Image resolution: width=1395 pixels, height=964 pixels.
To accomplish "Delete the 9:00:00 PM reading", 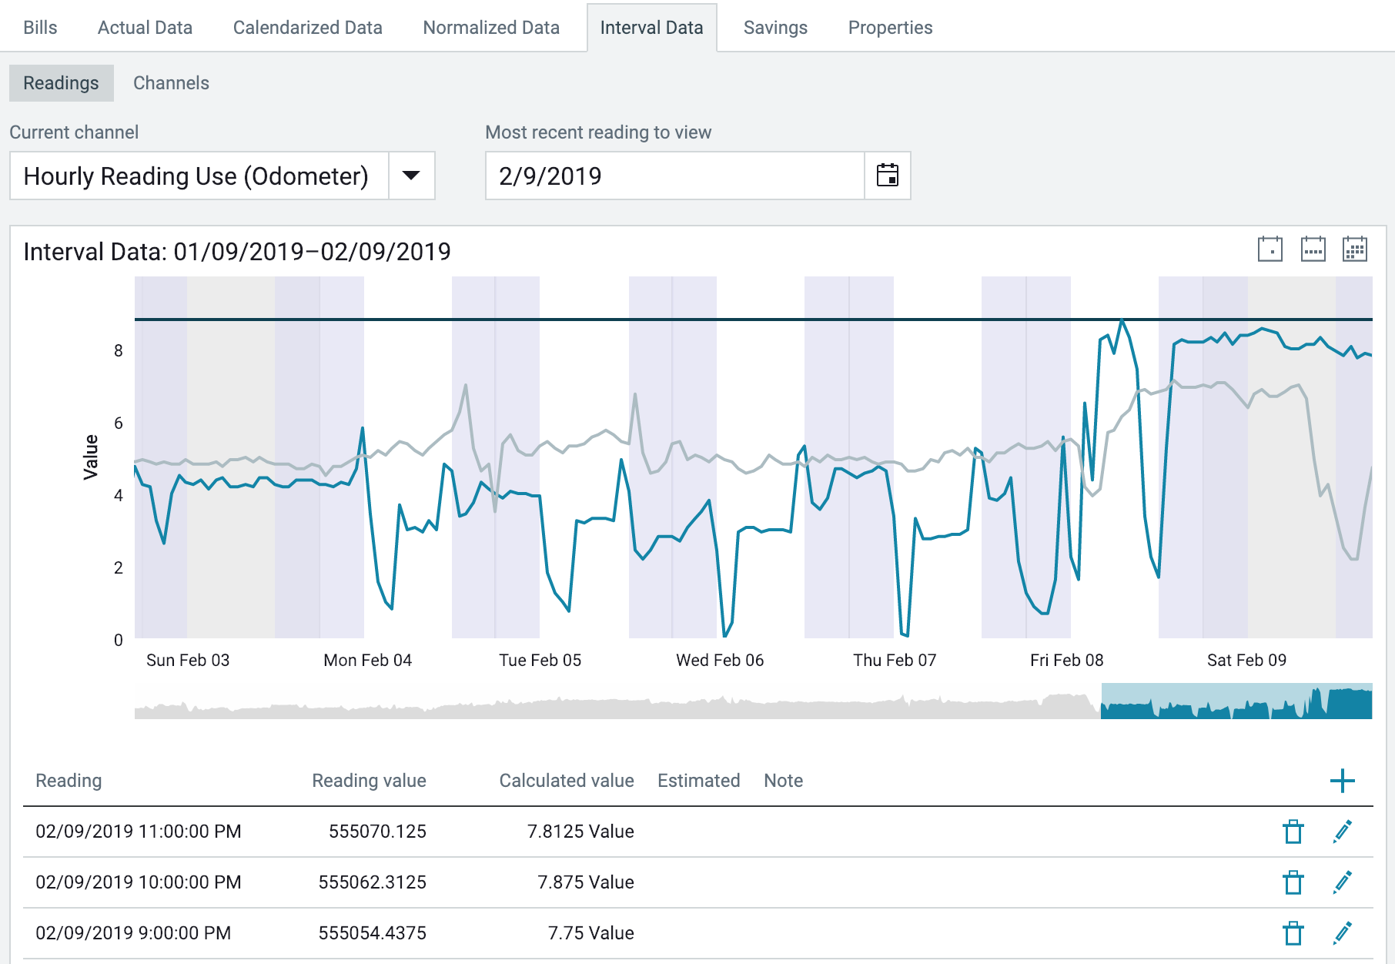I will coord(1293,933).
